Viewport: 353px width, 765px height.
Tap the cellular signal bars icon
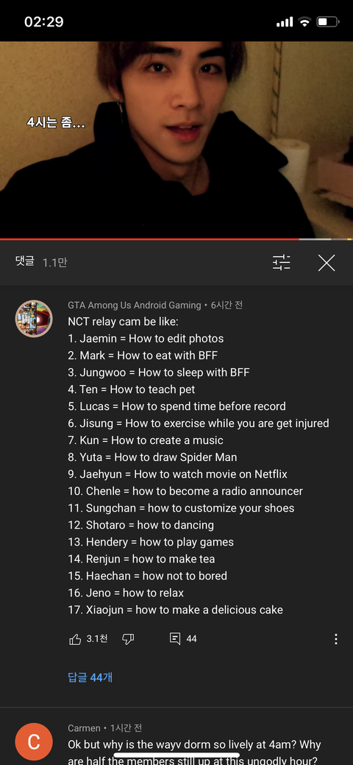[x=285, y=22]
